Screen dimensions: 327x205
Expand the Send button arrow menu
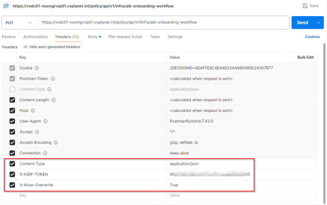(318, 22)
